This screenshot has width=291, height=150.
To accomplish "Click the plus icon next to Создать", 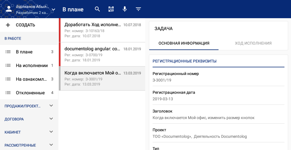I will pyautogui.click(x=8, y=25).
